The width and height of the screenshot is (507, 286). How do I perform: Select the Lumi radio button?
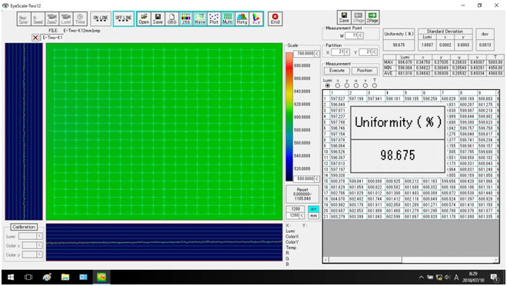point(328,85)
